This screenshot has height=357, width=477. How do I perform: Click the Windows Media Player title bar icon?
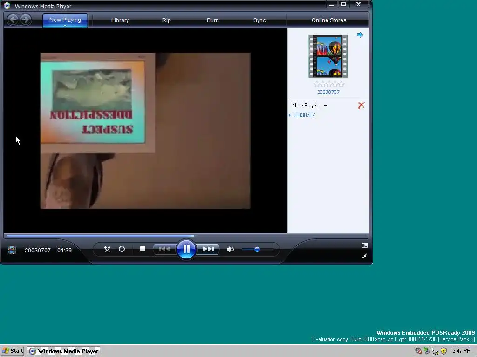[7, 6]
